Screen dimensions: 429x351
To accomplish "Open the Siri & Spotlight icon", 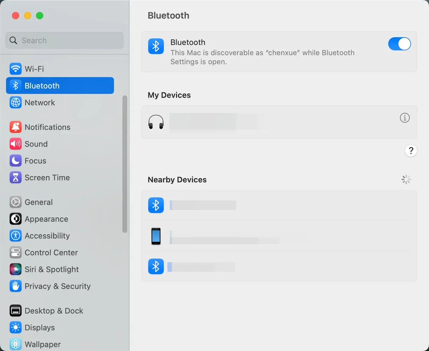I will [15, 269].
